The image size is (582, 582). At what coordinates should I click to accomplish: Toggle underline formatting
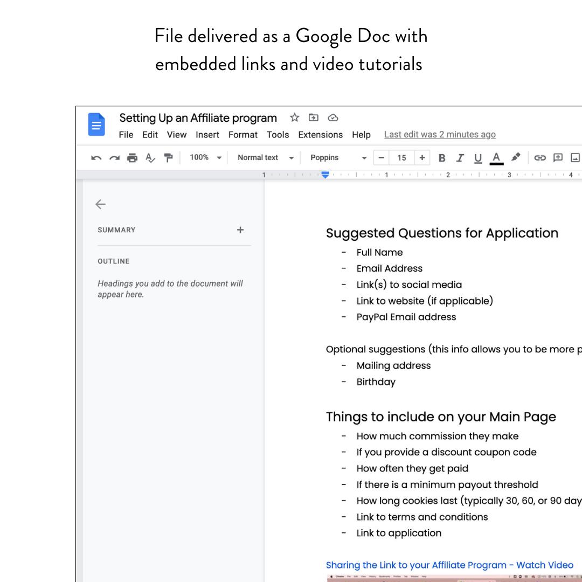(x=477, y=158)
